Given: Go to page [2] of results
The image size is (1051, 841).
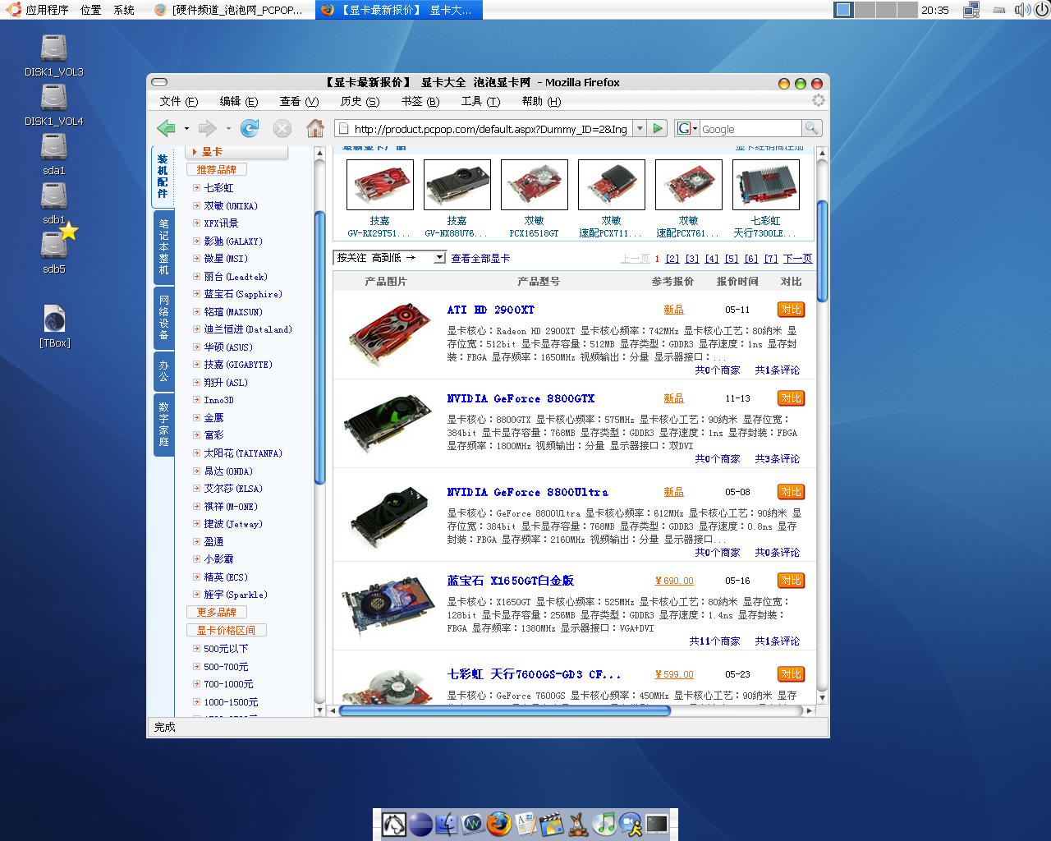Looking at the screenshot, I should (672, 259).
